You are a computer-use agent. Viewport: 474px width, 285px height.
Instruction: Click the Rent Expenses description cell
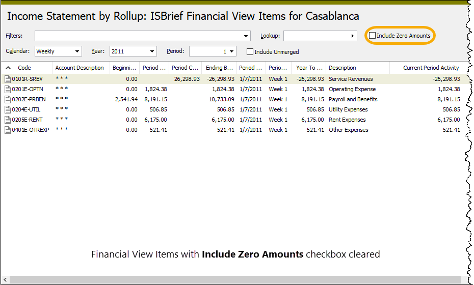click(x=347, y=120)
